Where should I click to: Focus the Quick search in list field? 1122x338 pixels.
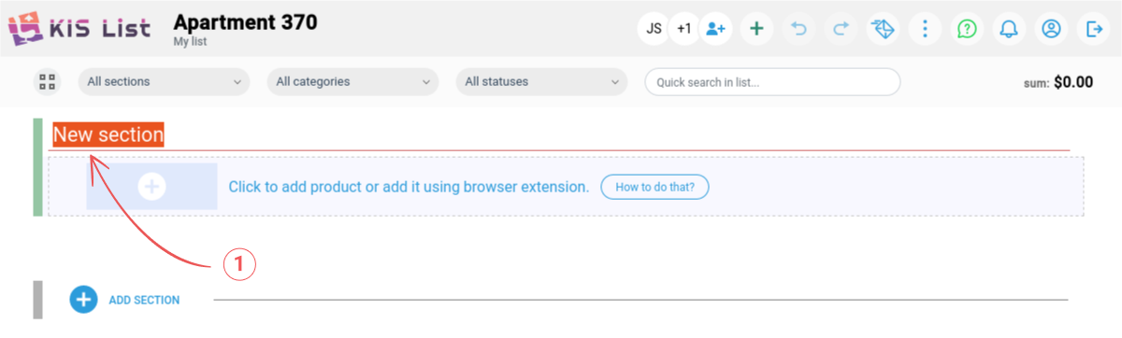[772, 82]
